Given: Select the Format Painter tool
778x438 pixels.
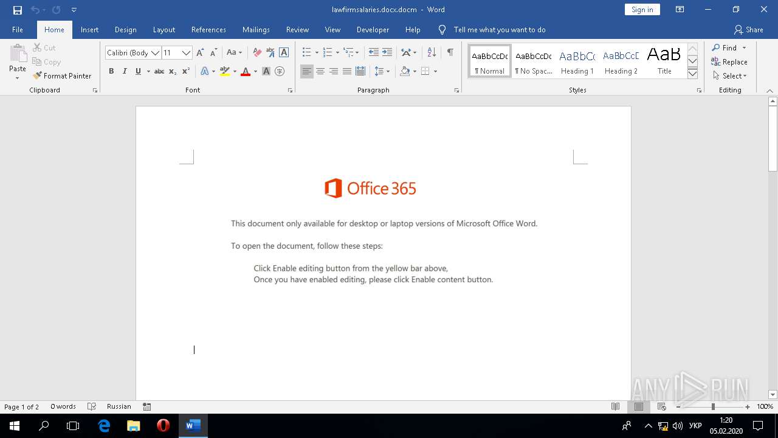Looking at the screenshot, I should (62, 76).
